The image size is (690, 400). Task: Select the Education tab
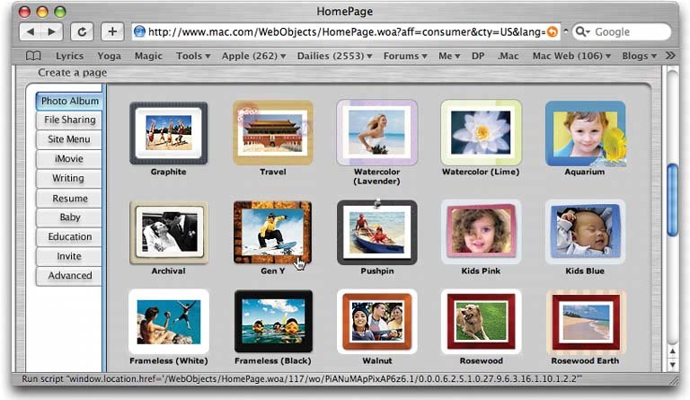[x=70, y=236]
